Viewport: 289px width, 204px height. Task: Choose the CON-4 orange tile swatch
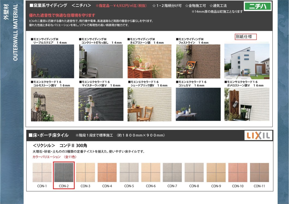(x=107, y=172)
